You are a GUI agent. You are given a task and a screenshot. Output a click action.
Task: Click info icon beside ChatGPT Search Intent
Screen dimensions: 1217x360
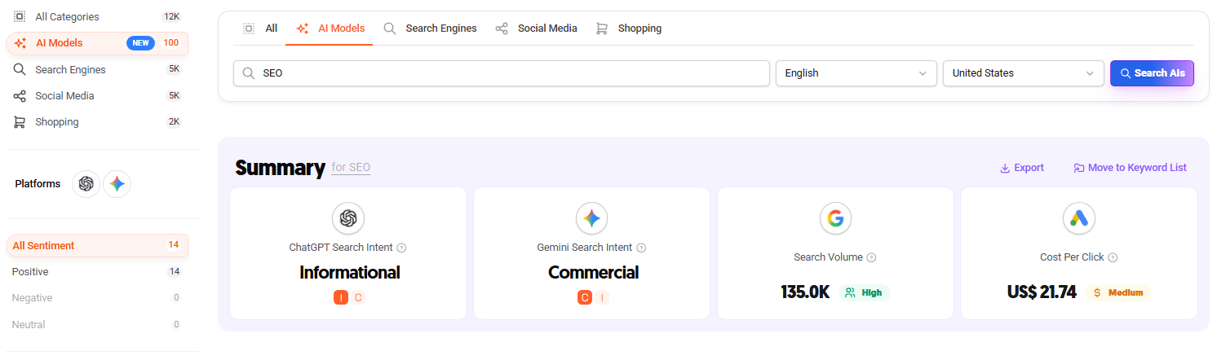[401, 248]
